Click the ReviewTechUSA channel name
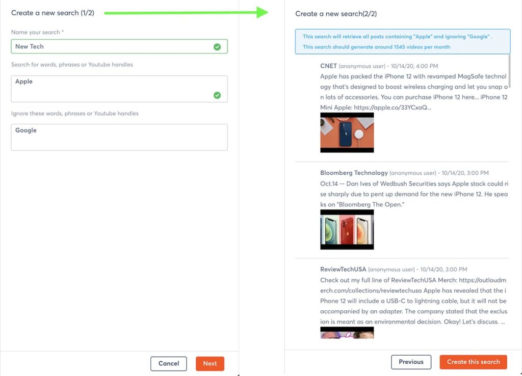The height and width of the screenshot is (376, 522). [343, 270]
